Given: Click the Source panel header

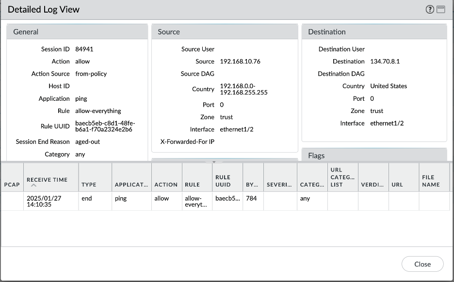Looking at the screenshot, I should 225,32.
